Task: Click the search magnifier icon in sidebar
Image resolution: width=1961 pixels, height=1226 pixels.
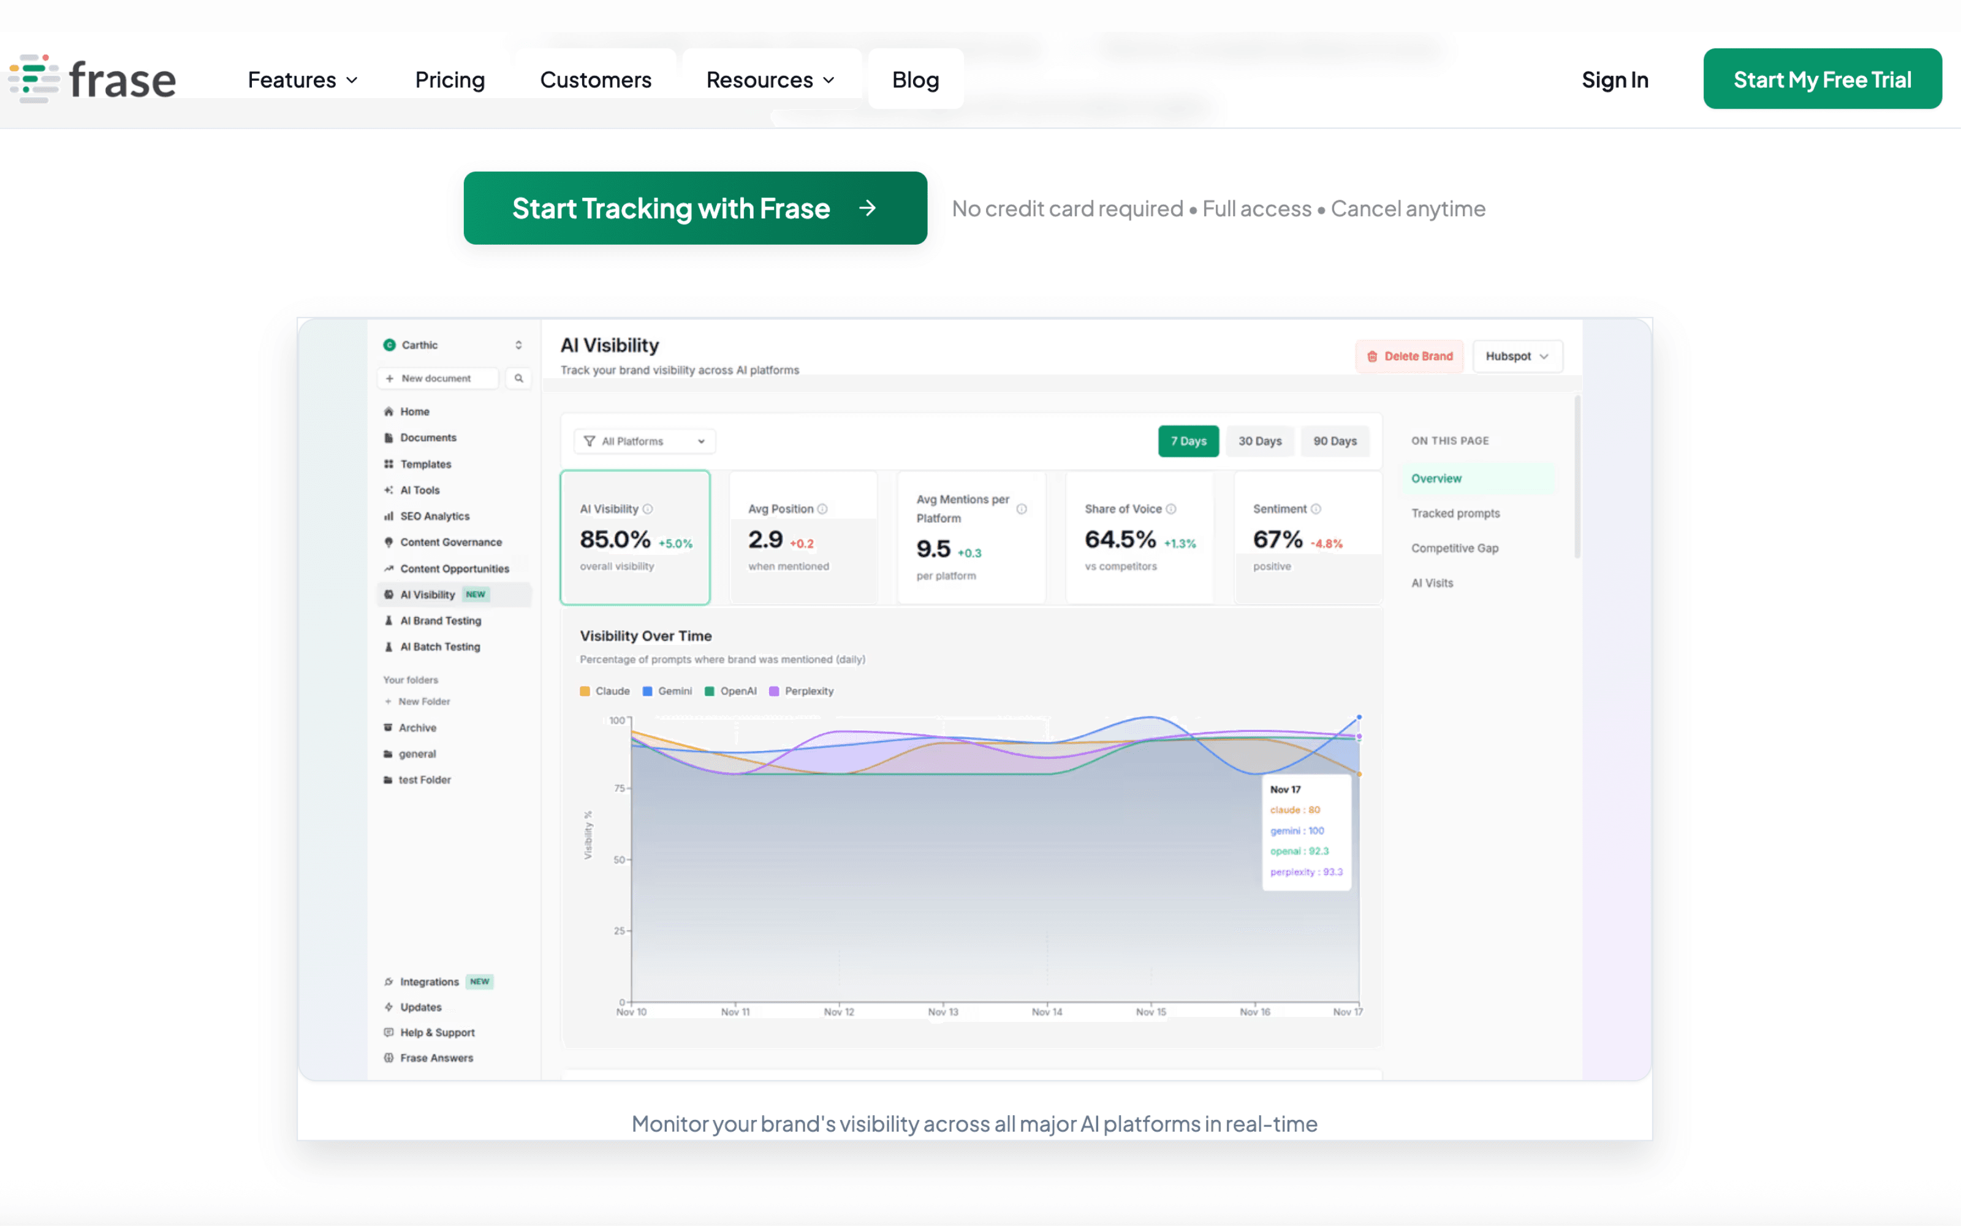Action: point(518,378)
